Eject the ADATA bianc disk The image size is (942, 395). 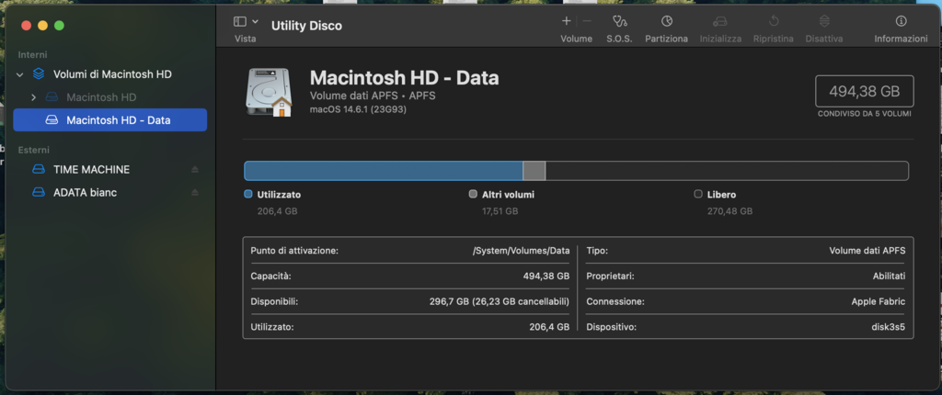(x=195, y=193)
